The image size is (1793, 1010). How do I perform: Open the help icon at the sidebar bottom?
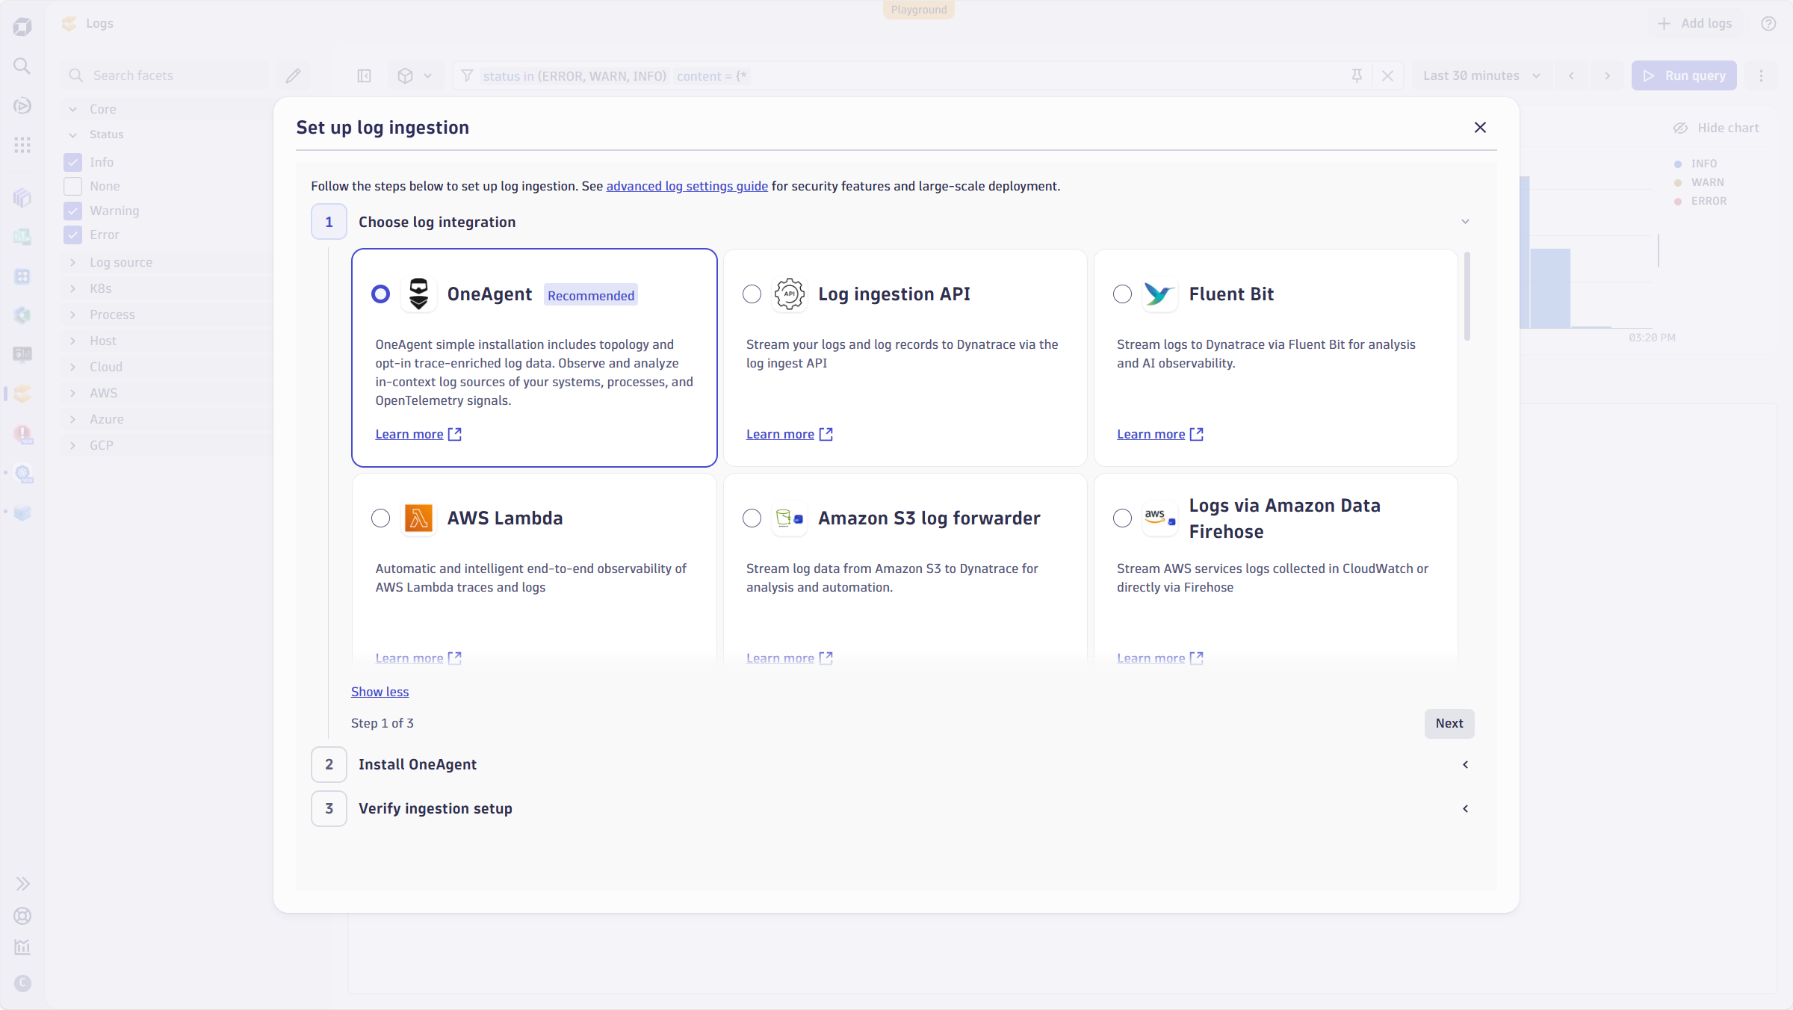pyautogui.click(x=22, y=916)
